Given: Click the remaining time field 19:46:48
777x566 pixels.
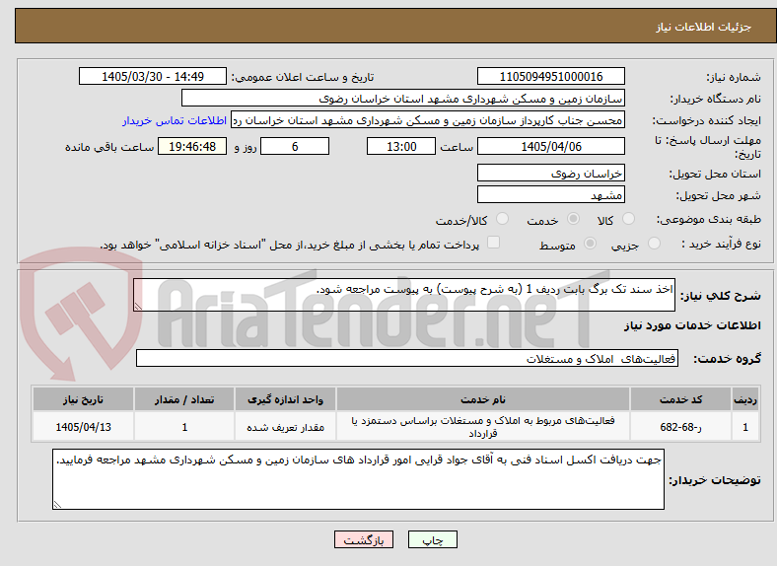Looking at the screenshot, I should (x=192, y=146).
